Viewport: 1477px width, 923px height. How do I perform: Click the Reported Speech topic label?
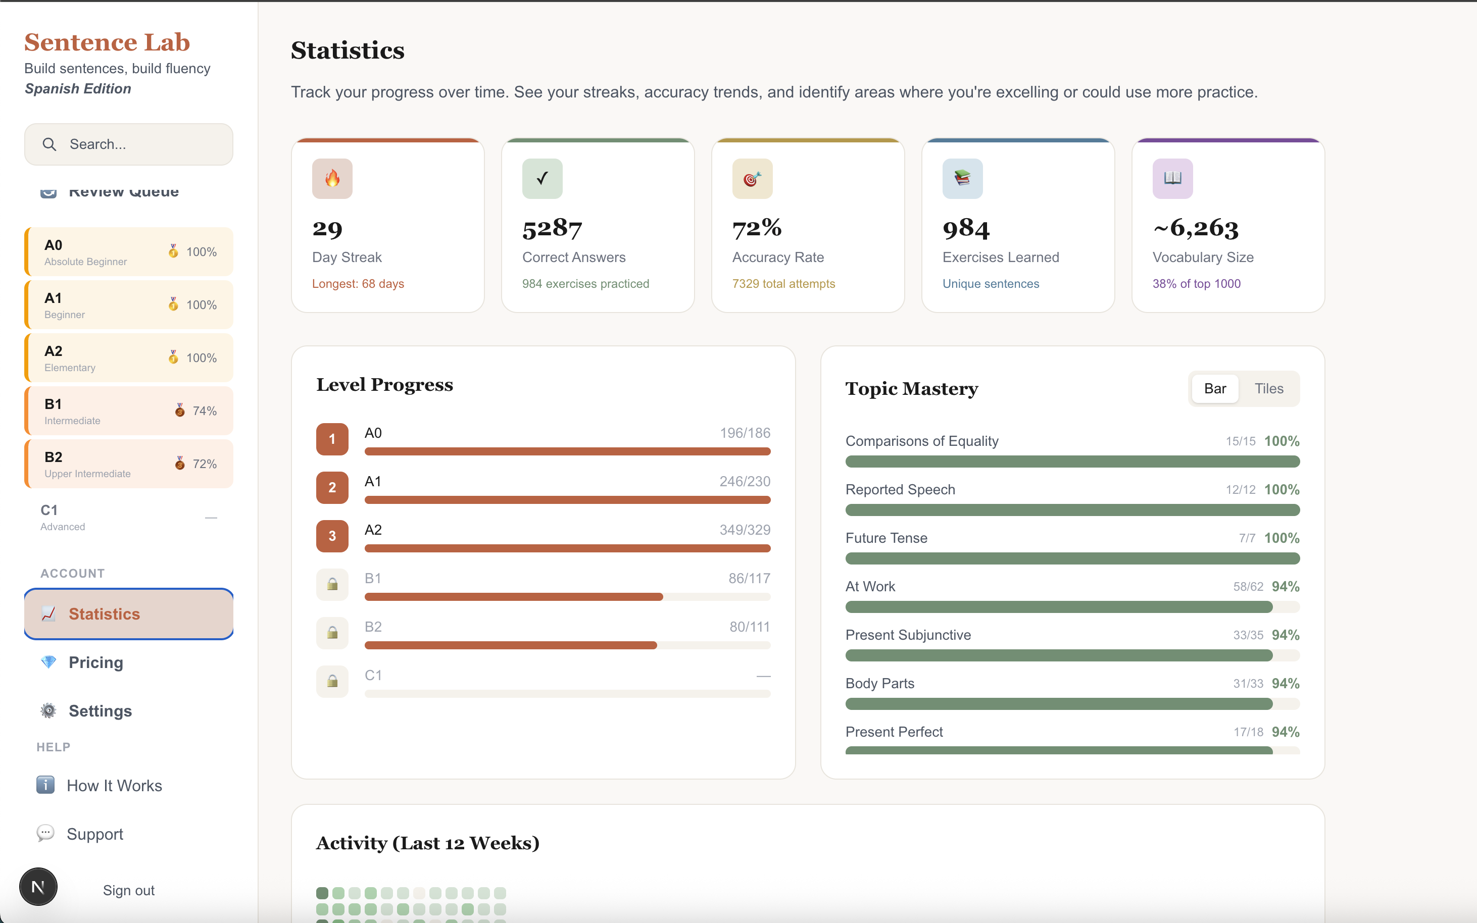[x=900, y=489]
